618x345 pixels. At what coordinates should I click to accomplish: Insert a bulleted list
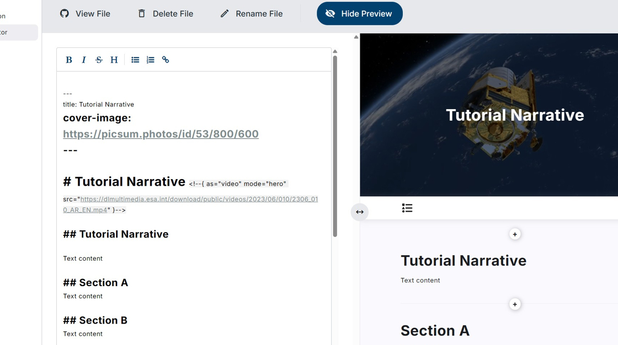(135, 60)
